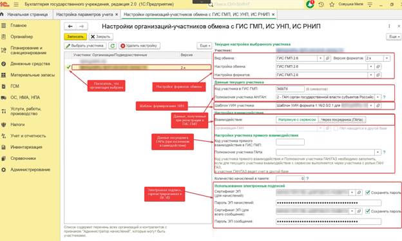402x241 pixels.
Task: Expand the Версия форматов dropdown
Action: pyautogui.click(x=387, y=58)
